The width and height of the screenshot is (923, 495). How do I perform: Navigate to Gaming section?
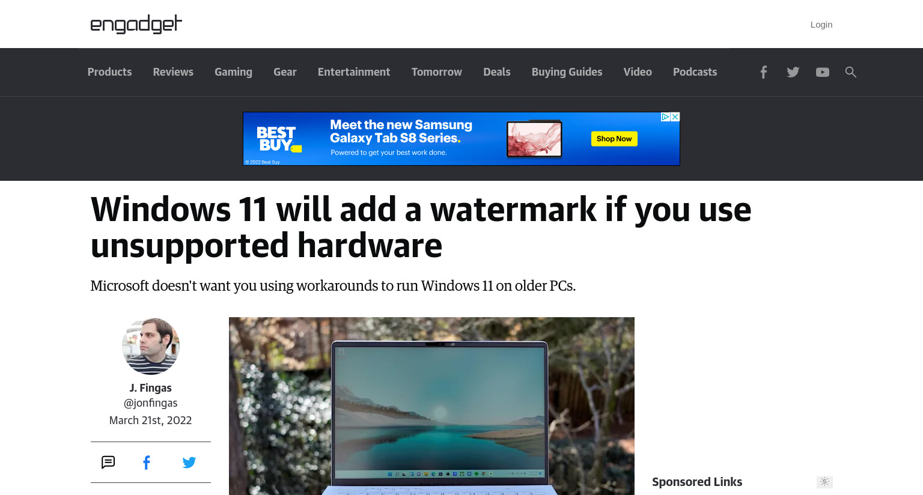pos(233,72)
